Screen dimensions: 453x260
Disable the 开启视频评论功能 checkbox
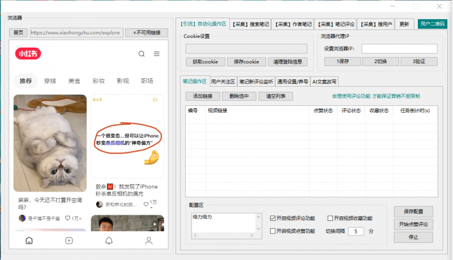click(273, 218)
